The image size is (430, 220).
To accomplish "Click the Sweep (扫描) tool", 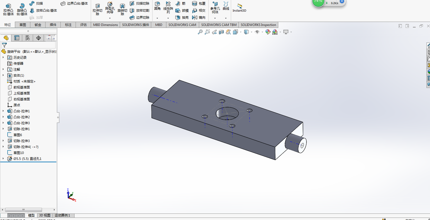I will (36, 3).
